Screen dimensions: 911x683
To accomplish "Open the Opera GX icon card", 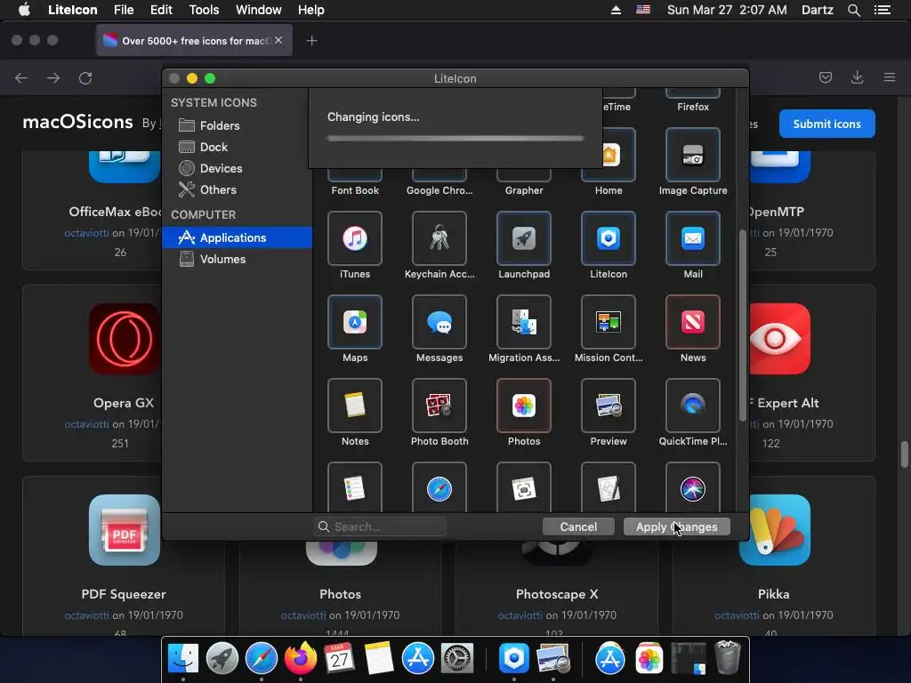I will coord(93,373).
